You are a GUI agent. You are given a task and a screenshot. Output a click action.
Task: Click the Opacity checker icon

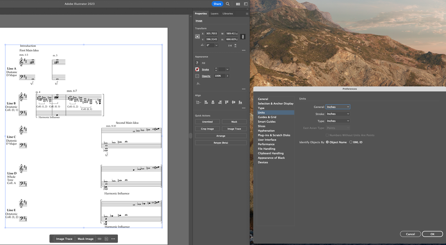197,76
